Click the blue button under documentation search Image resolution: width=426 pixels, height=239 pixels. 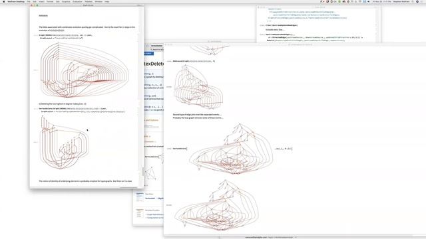[x=148, y=53]
